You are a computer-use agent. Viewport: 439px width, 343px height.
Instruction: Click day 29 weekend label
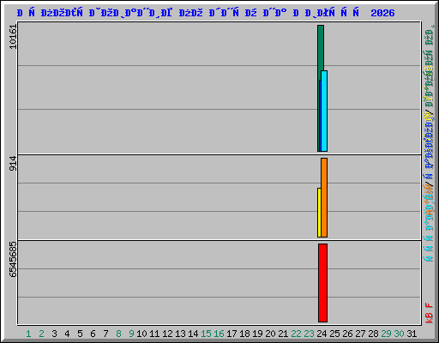386,334
